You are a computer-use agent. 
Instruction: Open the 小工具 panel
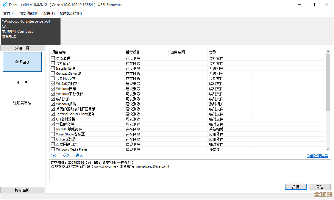point(22,82)
